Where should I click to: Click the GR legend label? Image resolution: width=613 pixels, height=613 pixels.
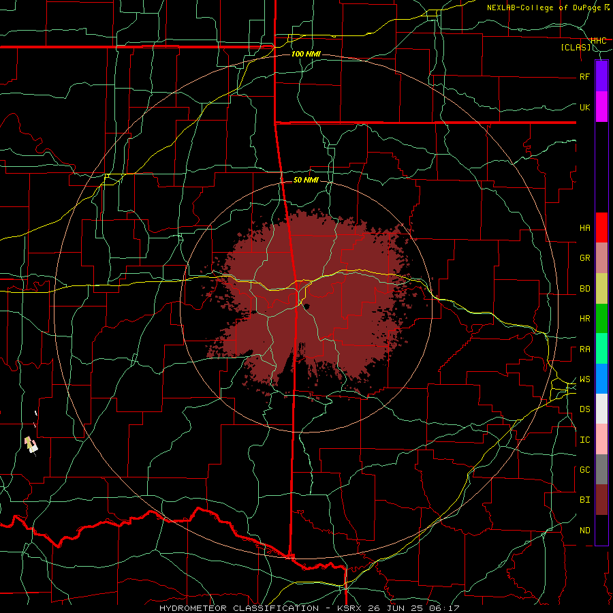click(585, 258)
